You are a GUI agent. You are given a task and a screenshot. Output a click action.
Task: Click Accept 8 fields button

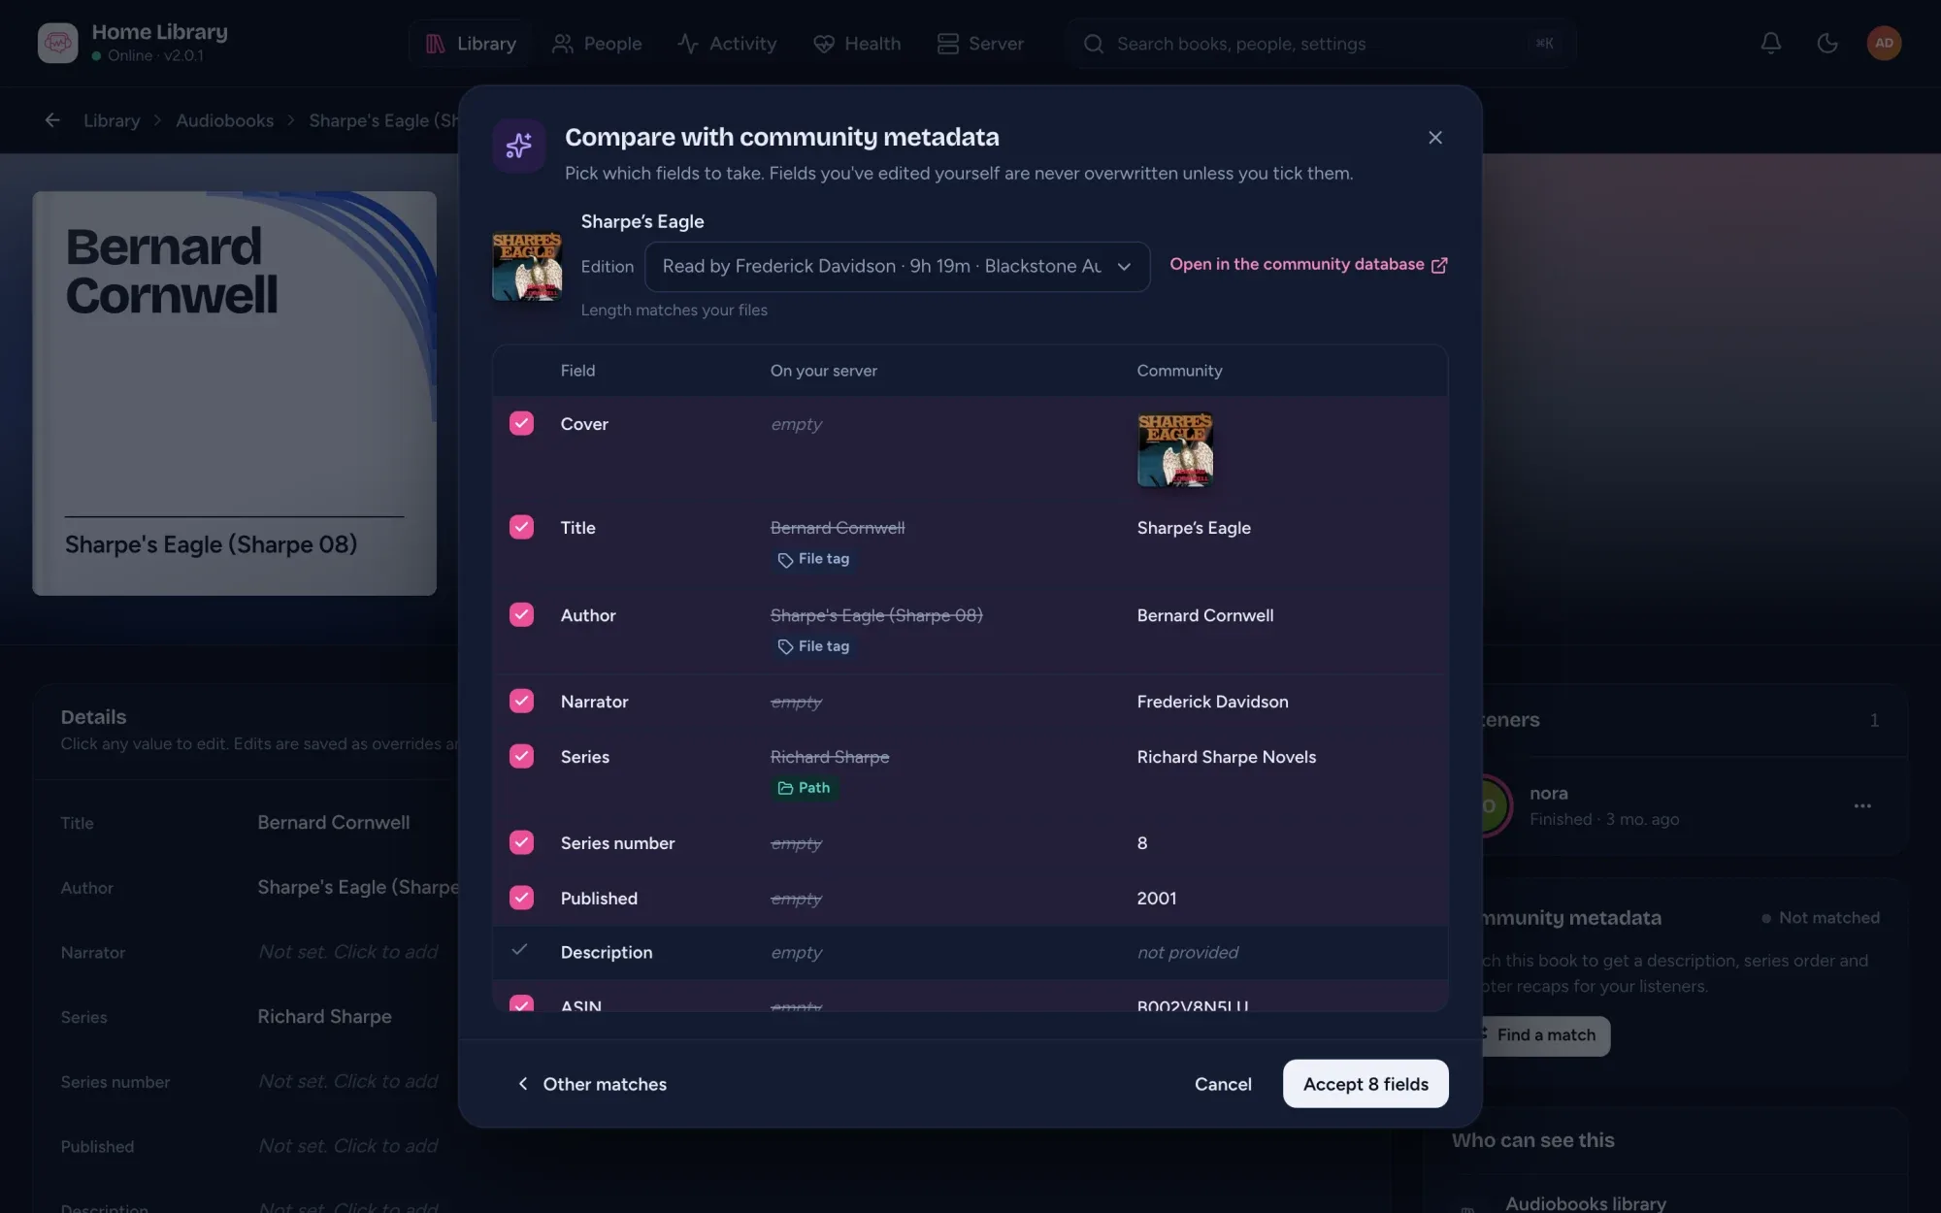pos(1365,1084)
